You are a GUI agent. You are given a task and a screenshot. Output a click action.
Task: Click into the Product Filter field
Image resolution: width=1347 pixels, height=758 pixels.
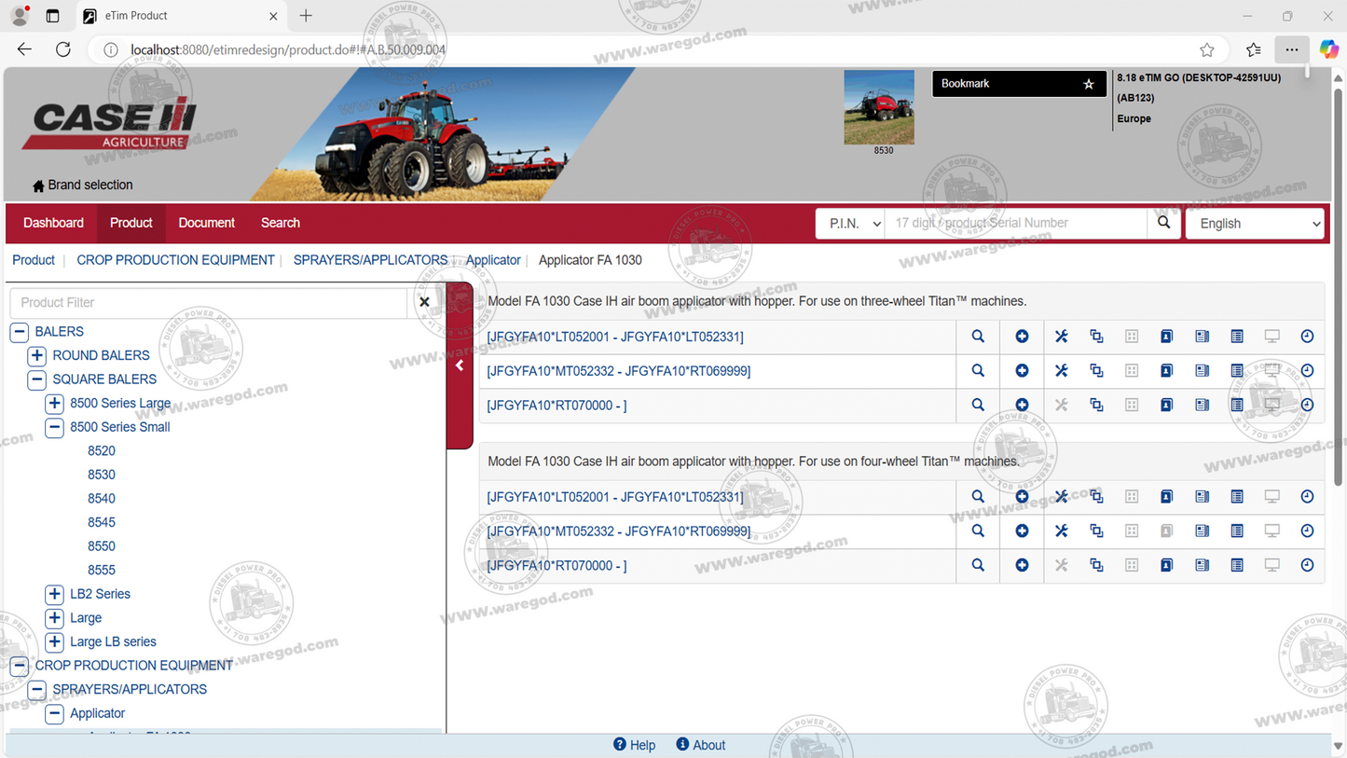tap(208, 302)
